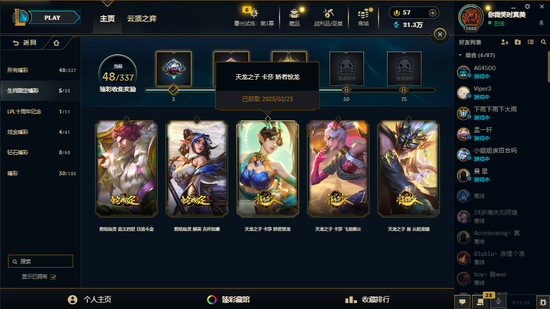Screen dimensions: 550x309
Task: Open the add friend icon
Action: [505, 42]
